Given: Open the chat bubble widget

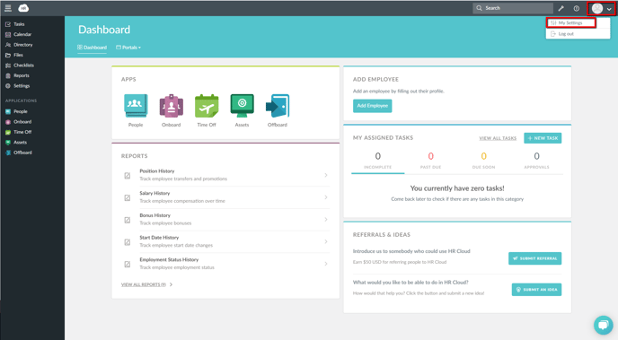Looking at the screenshot, I should click(x=603, y=325).
